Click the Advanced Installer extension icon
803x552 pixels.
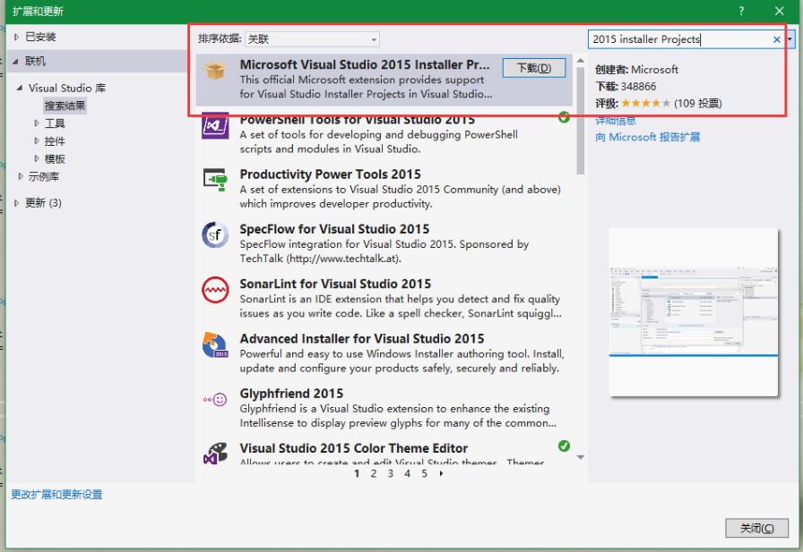click(214, 345)
